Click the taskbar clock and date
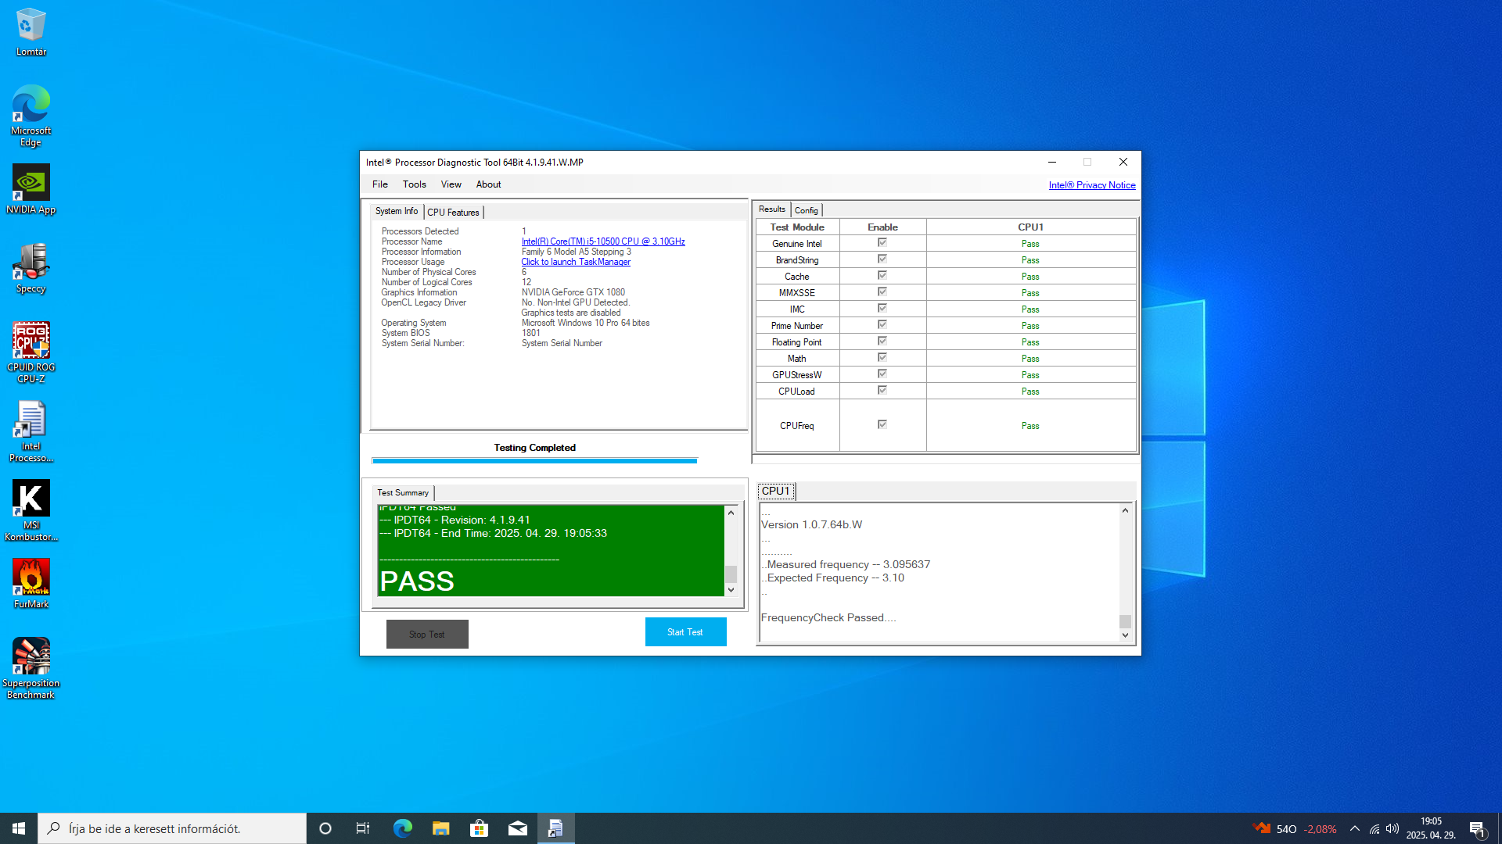Viewport: 1502px width, 844px height. pyautogui.click(x=1431, y=828)
